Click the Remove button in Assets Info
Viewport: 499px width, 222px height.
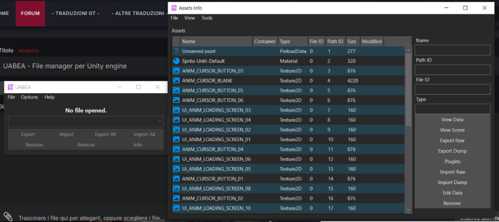pyautogui.click(x=452, y=203)
